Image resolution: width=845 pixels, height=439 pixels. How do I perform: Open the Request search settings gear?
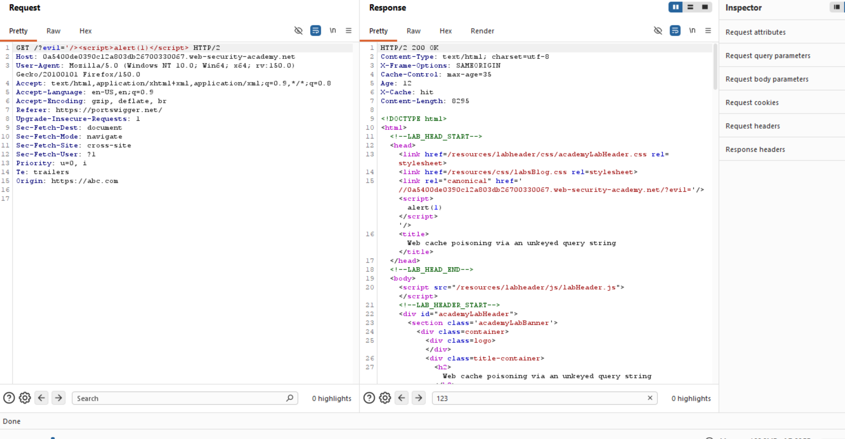(x=25, y=398)
